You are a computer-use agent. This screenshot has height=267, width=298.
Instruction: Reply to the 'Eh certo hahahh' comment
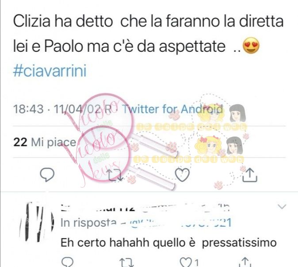click(x=68, y=262)
